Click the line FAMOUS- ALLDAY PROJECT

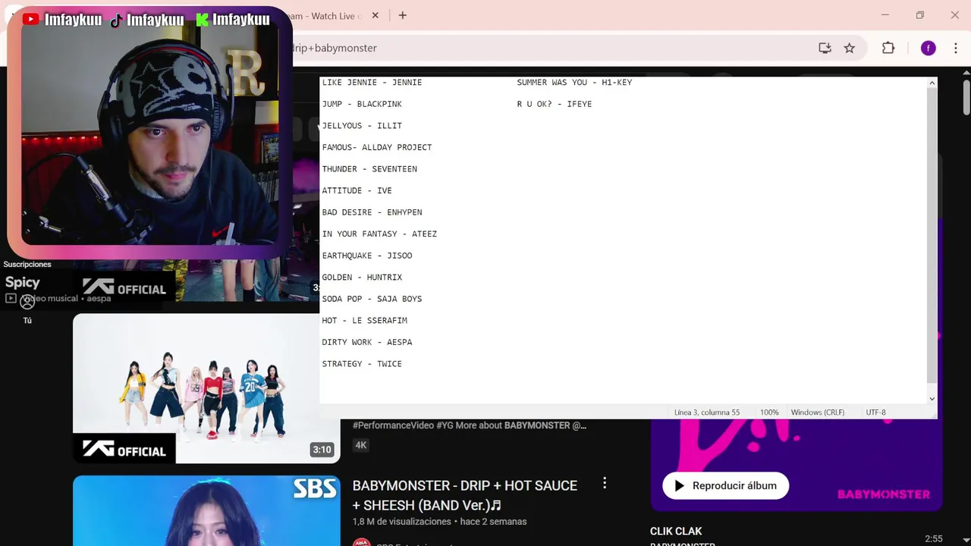377,147
